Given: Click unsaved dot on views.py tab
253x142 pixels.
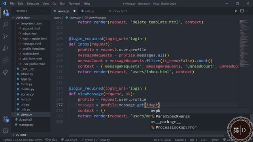Looking at the screenshot, I should point(74,11).
